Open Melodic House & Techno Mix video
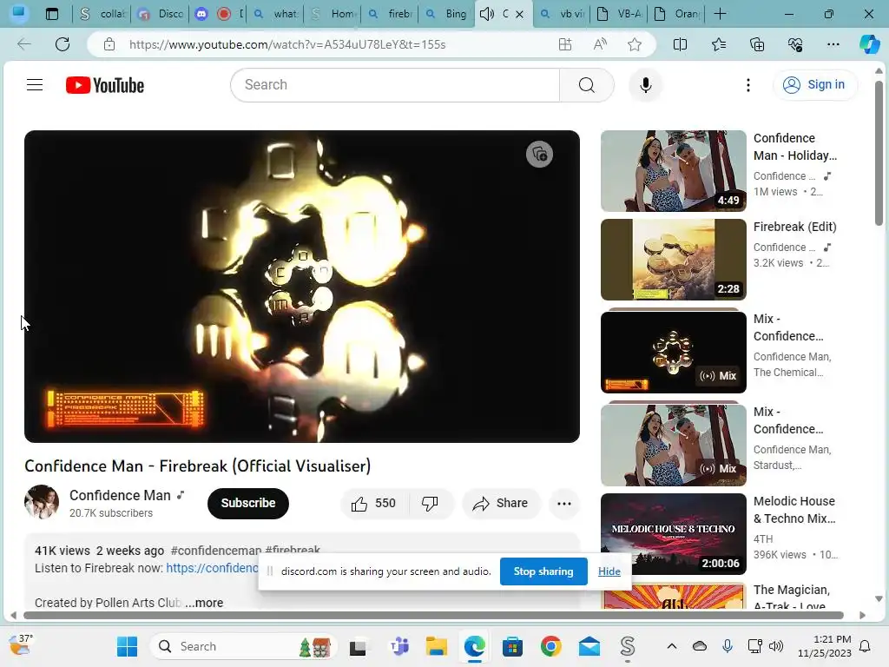Viewport: 889px width, 667px height. pos(674,534)
